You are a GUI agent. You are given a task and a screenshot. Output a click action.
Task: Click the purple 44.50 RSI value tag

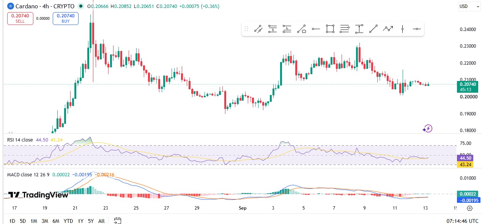click(x=465, y=158)
